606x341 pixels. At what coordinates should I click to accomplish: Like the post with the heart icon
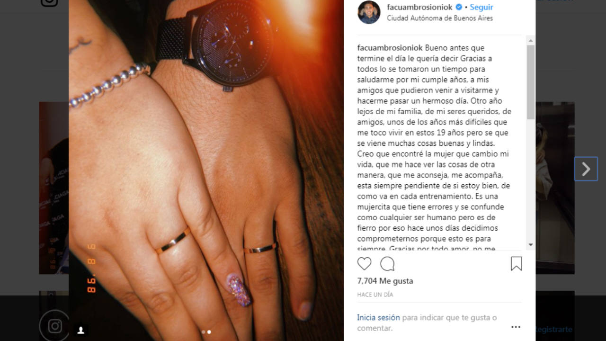click(364, 264)
